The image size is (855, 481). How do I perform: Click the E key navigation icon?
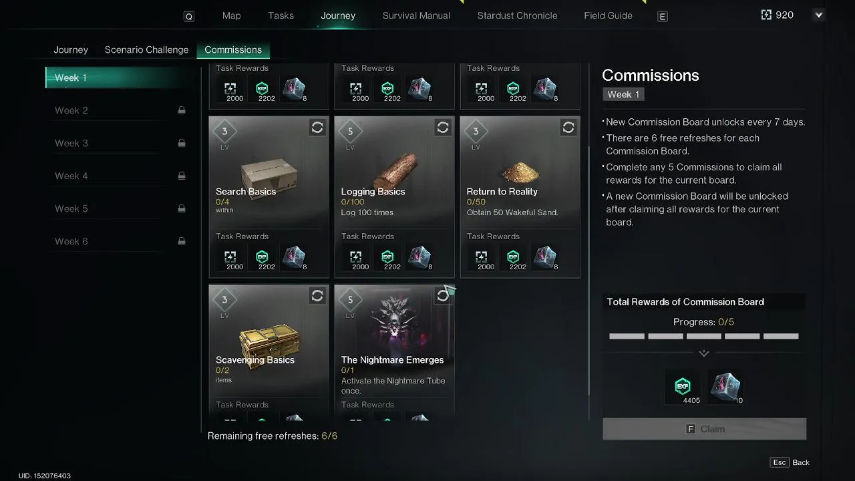(x=663, y=17)
